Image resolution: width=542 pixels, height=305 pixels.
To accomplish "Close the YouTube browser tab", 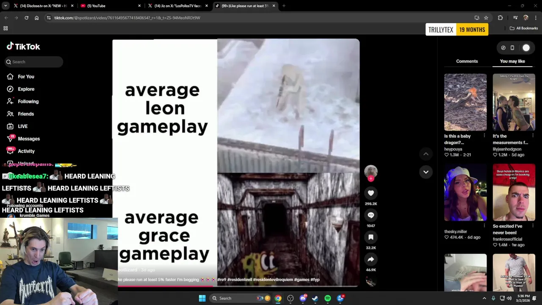I will point(139,6).
